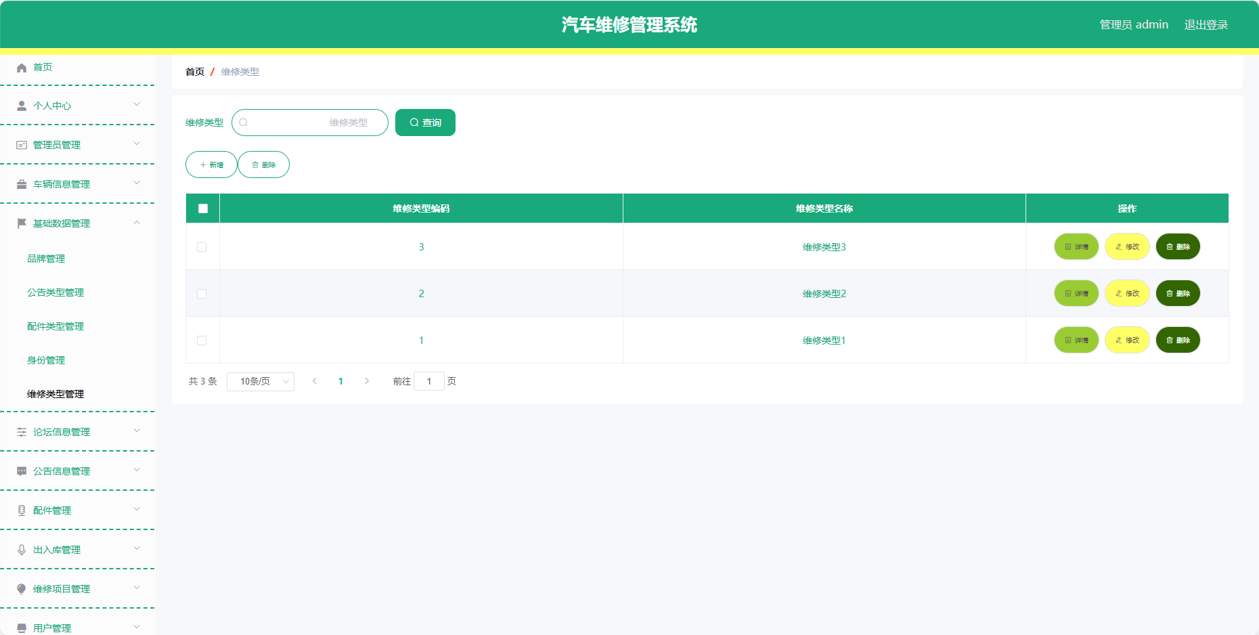This screenshot has width=1259, height=635.
Task: Select page 1 in pagination
Action: point(340,381)
